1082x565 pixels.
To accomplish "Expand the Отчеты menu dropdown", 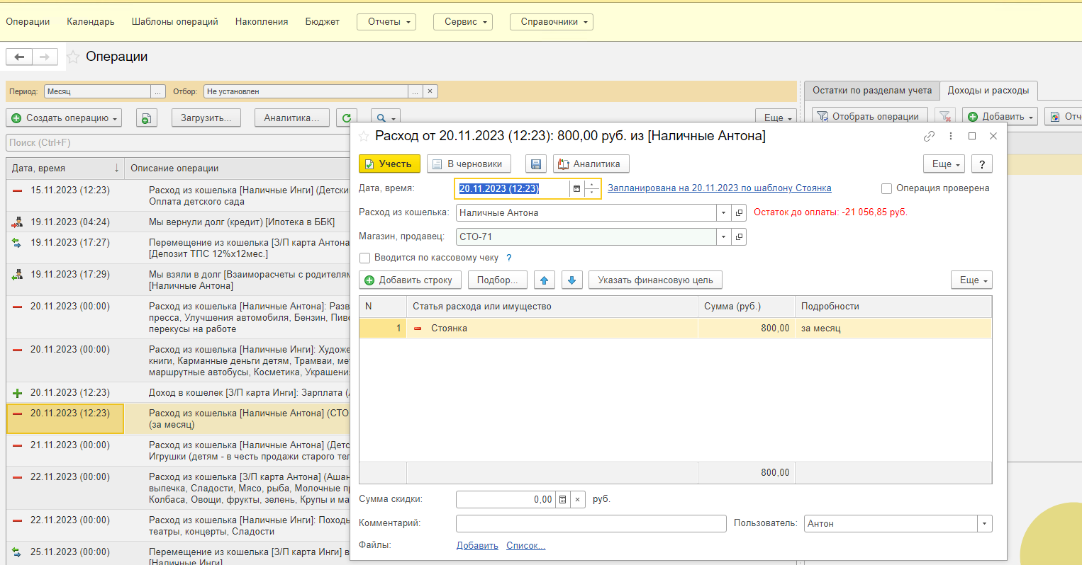I will (386, 22).
